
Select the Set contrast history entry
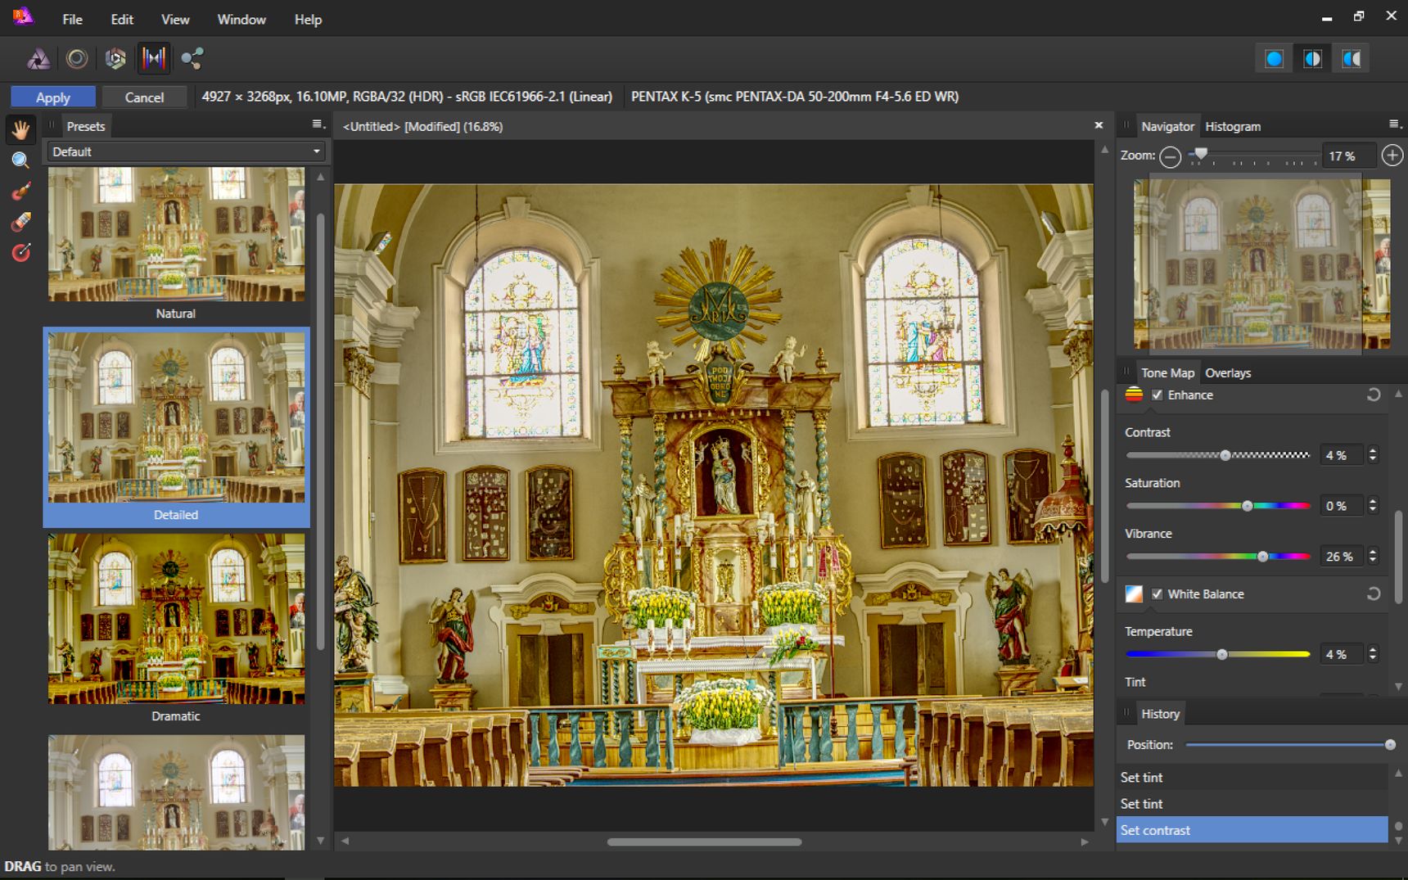click(1252, 830)
